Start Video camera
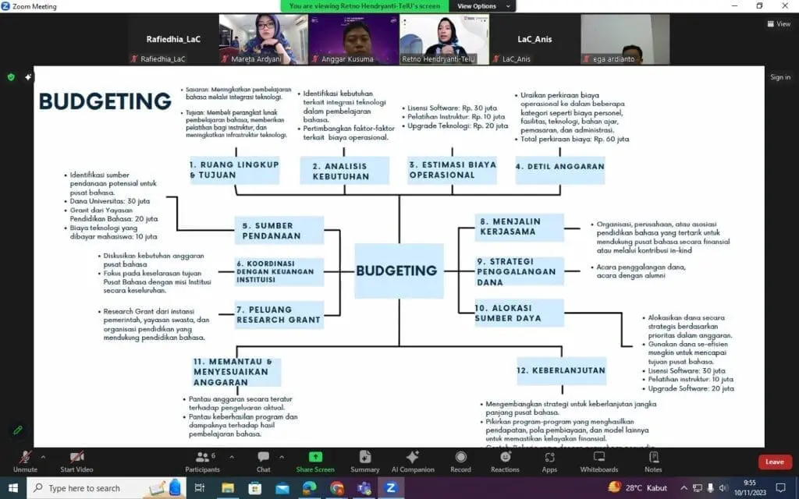This screenshot has width=799, height=499. [76, 460]
